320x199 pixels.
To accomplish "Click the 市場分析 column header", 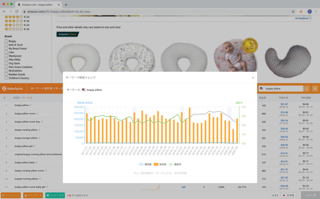I will [x=284, y=98].
